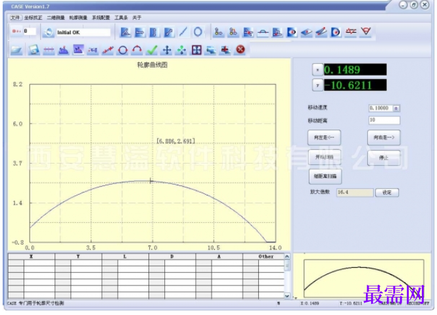The image size is (437, 315).
Task: Click the Y column header
Action: [x=78, y=256]
